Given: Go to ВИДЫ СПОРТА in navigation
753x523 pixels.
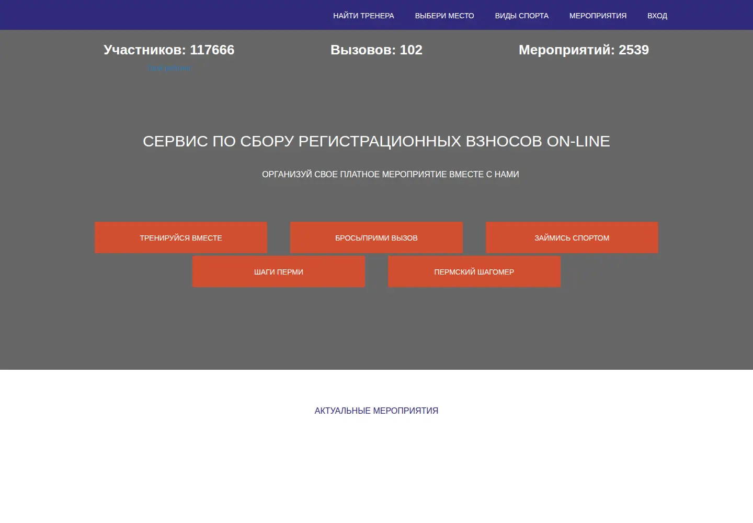Looking at the screenshot, I should pos(522,16).
